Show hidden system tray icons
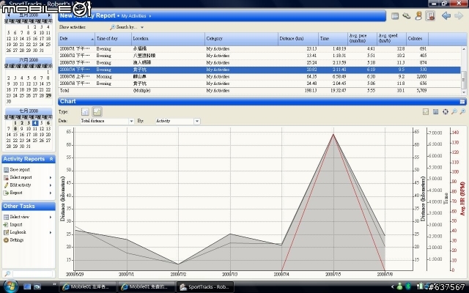The height and width of the screenshot is (293, 469). pyautogui.click(x=392, y=286)
